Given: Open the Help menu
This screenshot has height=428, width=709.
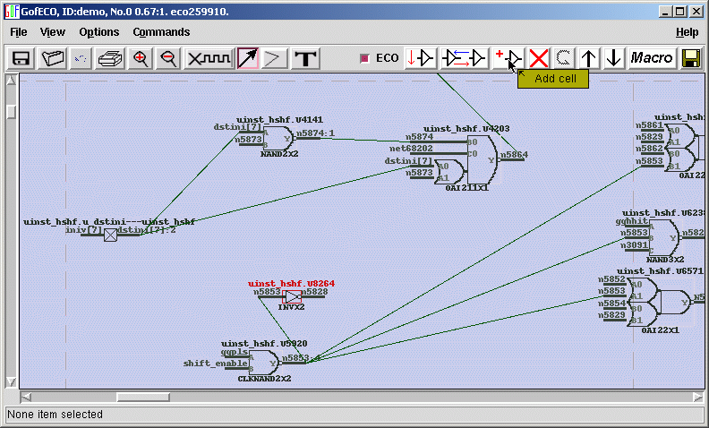Looking at the screenshot, I should (687, 32).
